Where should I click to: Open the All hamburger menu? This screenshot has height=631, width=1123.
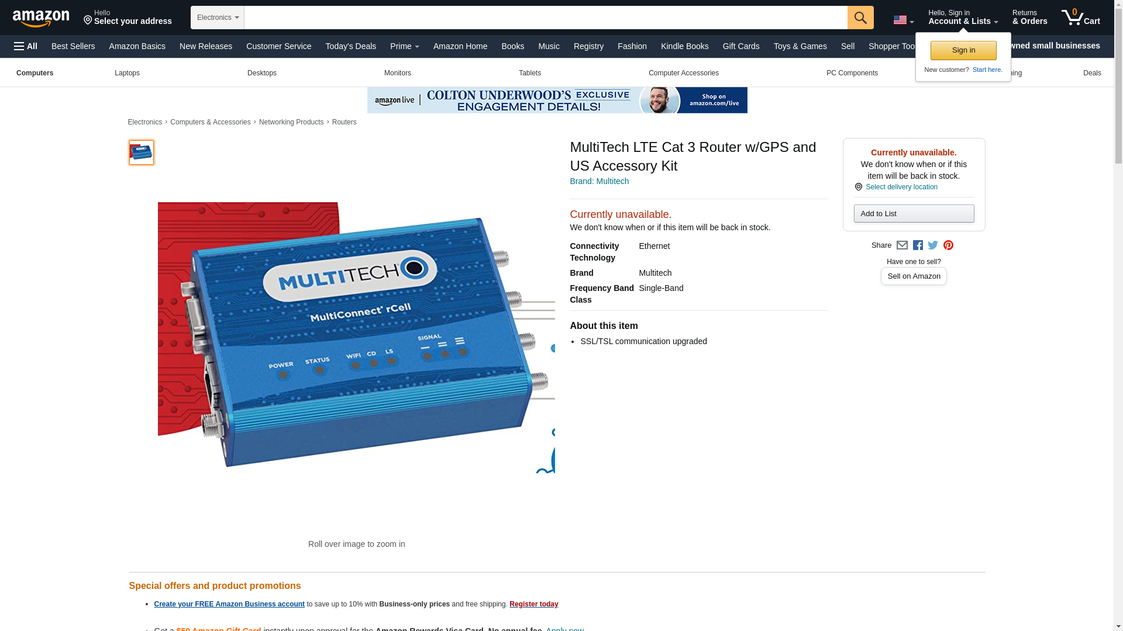tap(26, 46)
